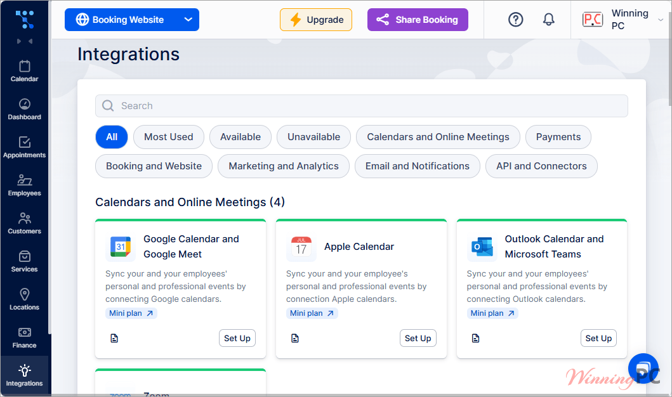Image resolution: width=672 pixels, height=397 pixels.
Task: Filter by Calendars and Online Meetings
Action: point(438,137)
